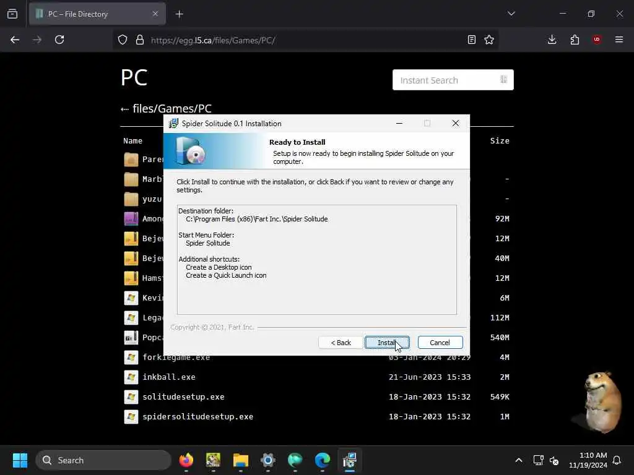This screenshot has height=475, width=634.
Task: Click the inkball.exe file icon
Action: coord(131,377)
